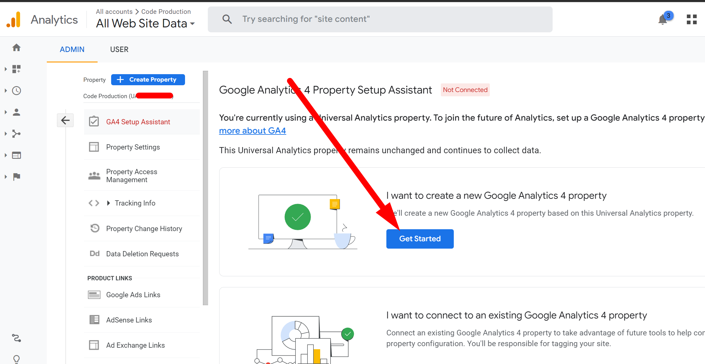Open Ad Exchange Links item

[x=142, y=345]
